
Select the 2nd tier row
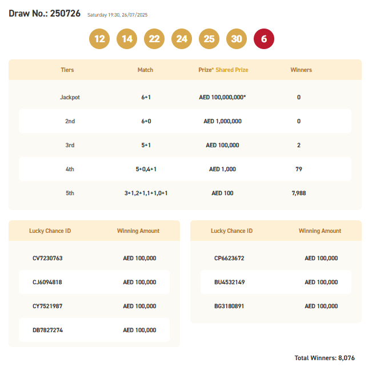(x=185, y=121)
